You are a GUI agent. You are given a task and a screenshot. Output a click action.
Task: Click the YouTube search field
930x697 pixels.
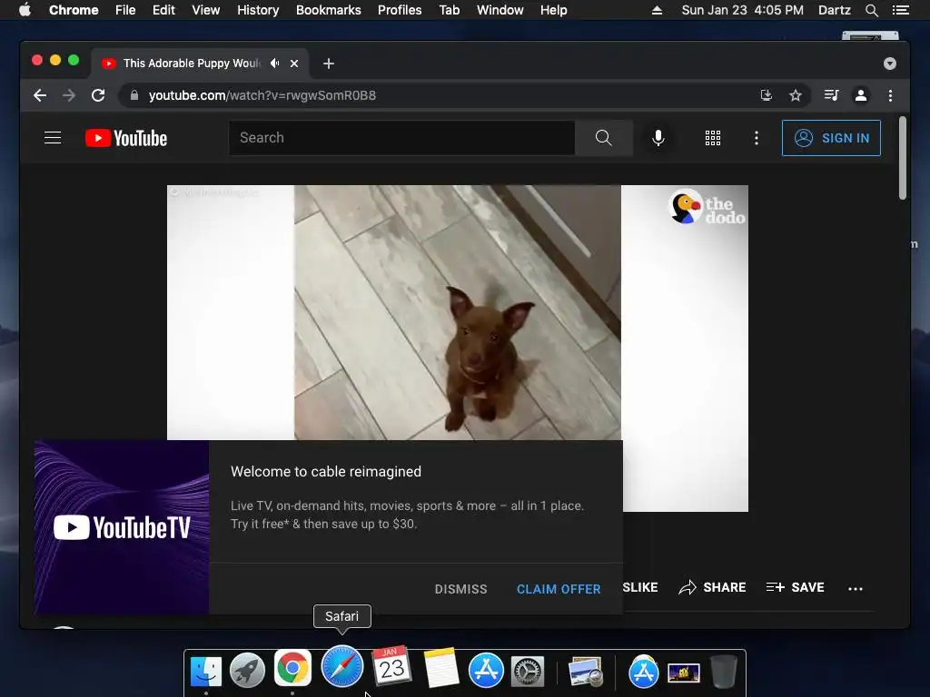pos(401,138)
